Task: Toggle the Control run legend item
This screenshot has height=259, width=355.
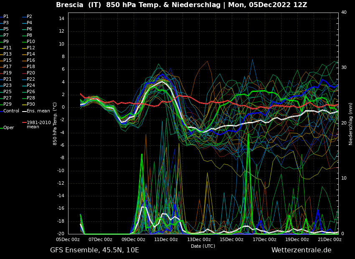Action: (11, 111)
